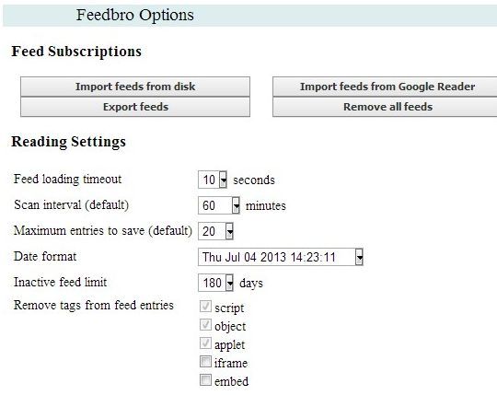
Task: Click the Feedbro Options title
Action: click(134, 15)
